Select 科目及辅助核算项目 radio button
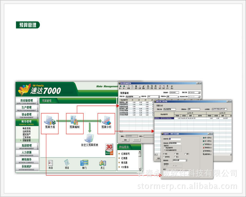246x197 pixels. pyautogui.click(x=165, y=150)
